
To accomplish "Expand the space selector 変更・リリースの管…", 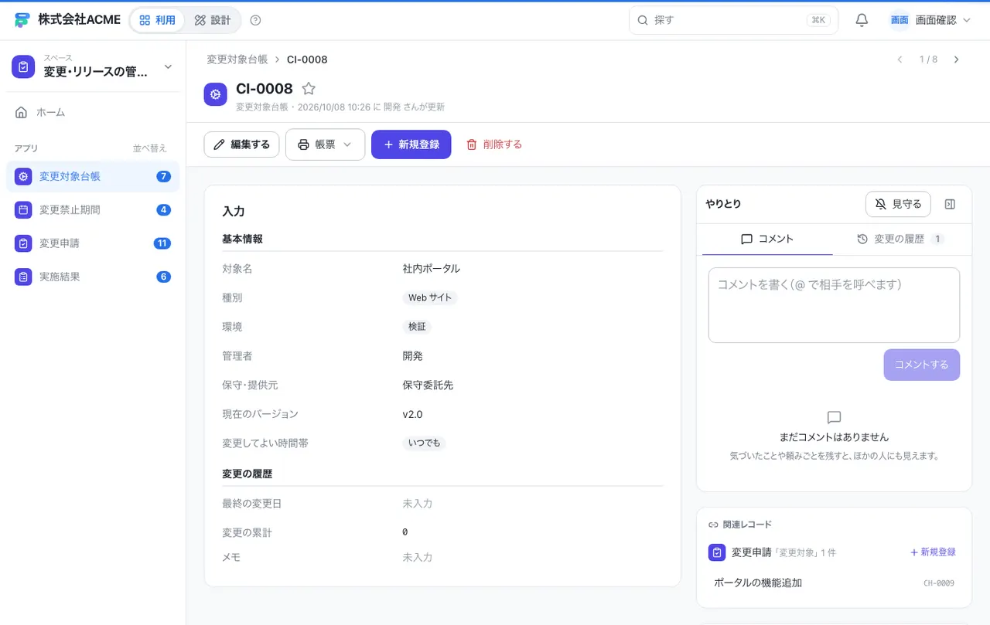I will coord(94,66).
